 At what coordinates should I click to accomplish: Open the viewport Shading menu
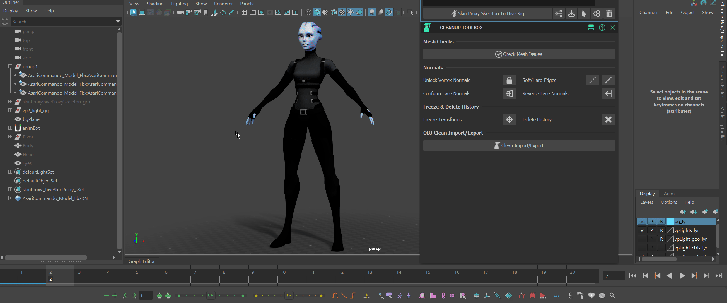tap(155, 4)
